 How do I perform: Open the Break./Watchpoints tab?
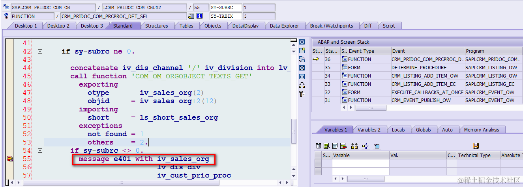point(331,26)
